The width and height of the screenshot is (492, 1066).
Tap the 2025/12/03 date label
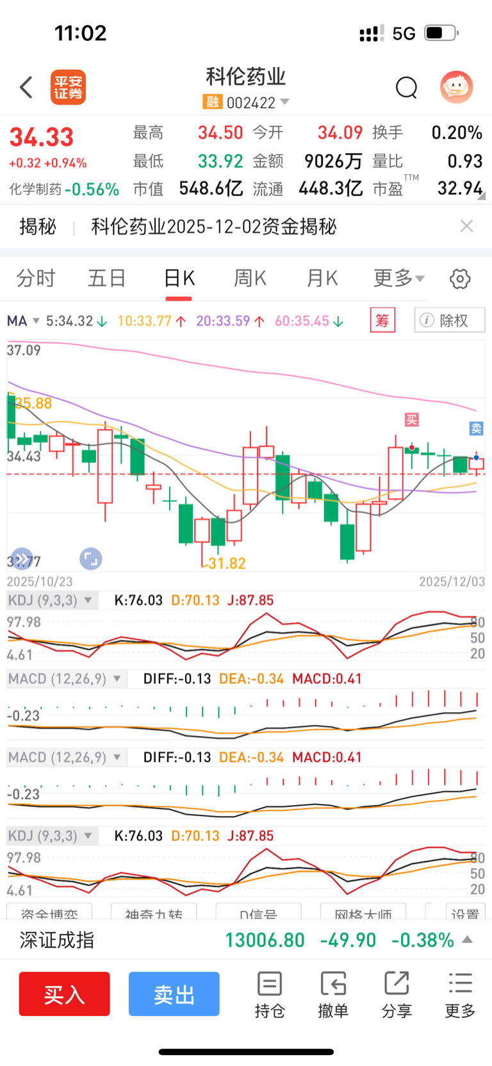coord(452,581)
